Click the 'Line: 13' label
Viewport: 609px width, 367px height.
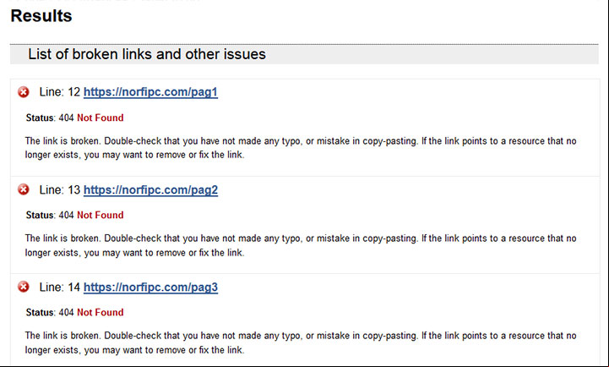[60, 189]
